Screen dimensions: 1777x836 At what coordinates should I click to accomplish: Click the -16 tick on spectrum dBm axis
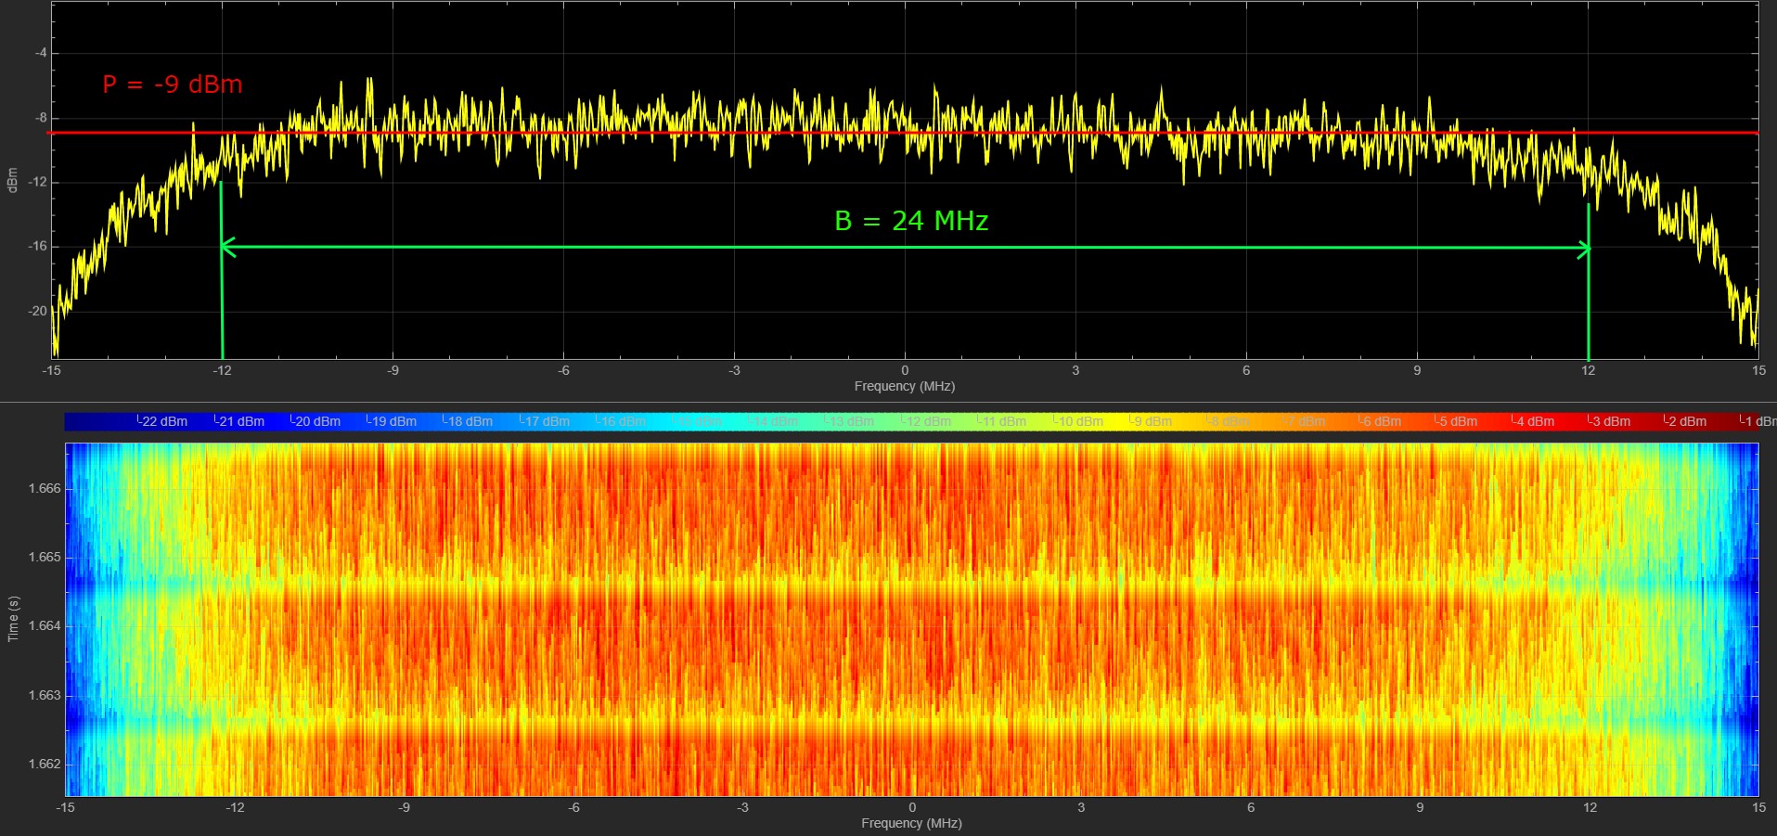pyautogui.click(x=38, y=247)
